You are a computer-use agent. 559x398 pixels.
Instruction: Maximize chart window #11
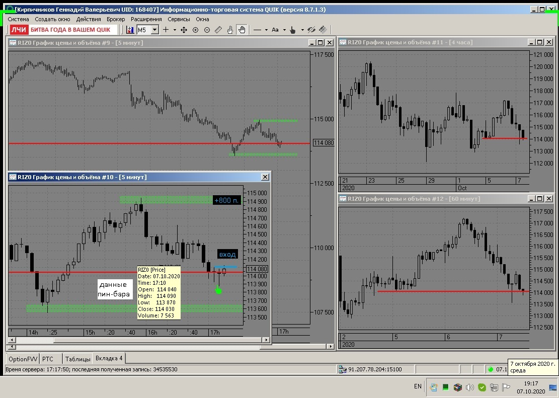tap(540, 42)
